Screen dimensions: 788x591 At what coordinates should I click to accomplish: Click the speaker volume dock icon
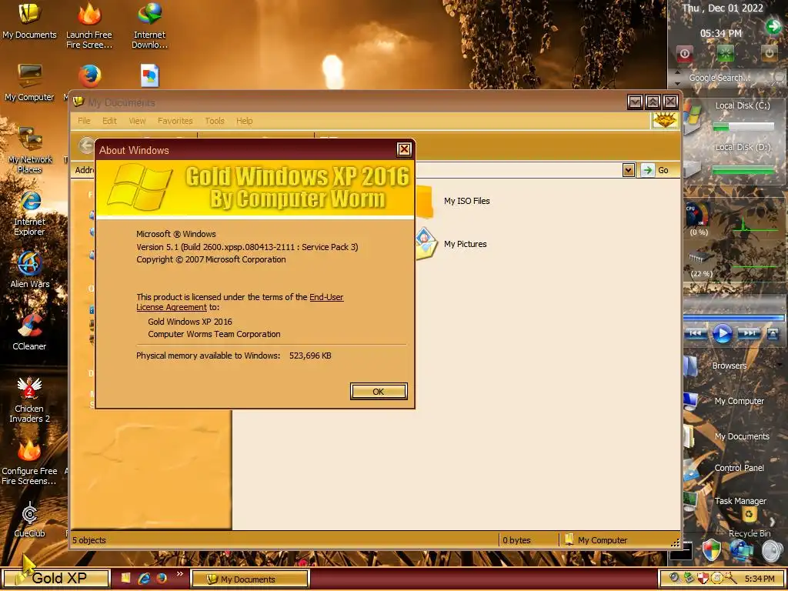pos(772,551)
